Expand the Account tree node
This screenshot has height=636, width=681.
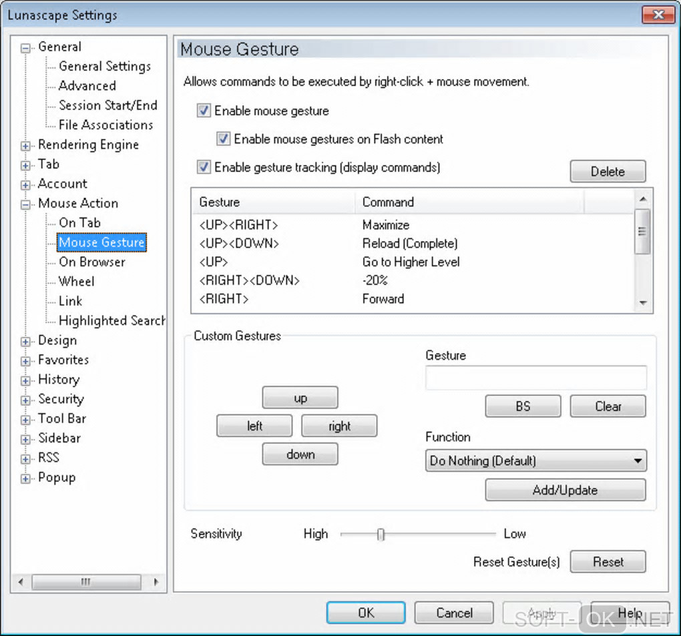tap(25, 185)
